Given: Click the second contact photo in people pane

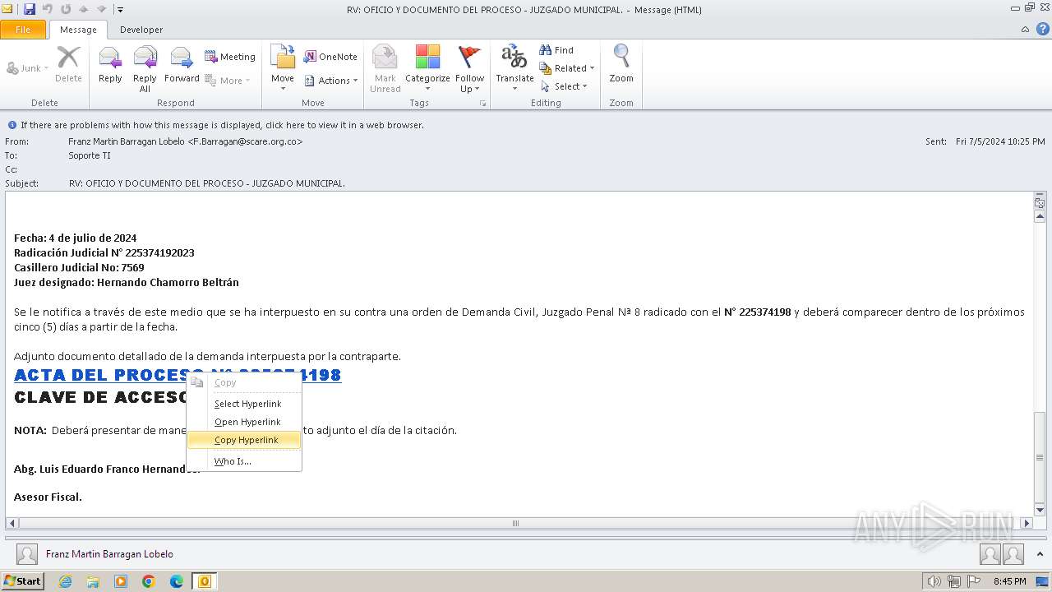Looking at the screenshot, I should 1013,554.
